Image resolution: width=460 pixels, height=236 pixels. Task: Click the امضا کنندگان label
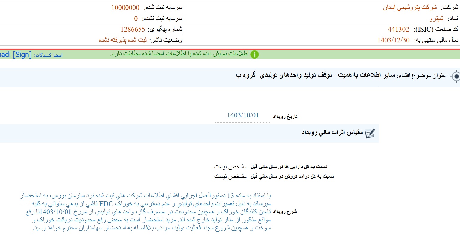click(x=48, y=55)
